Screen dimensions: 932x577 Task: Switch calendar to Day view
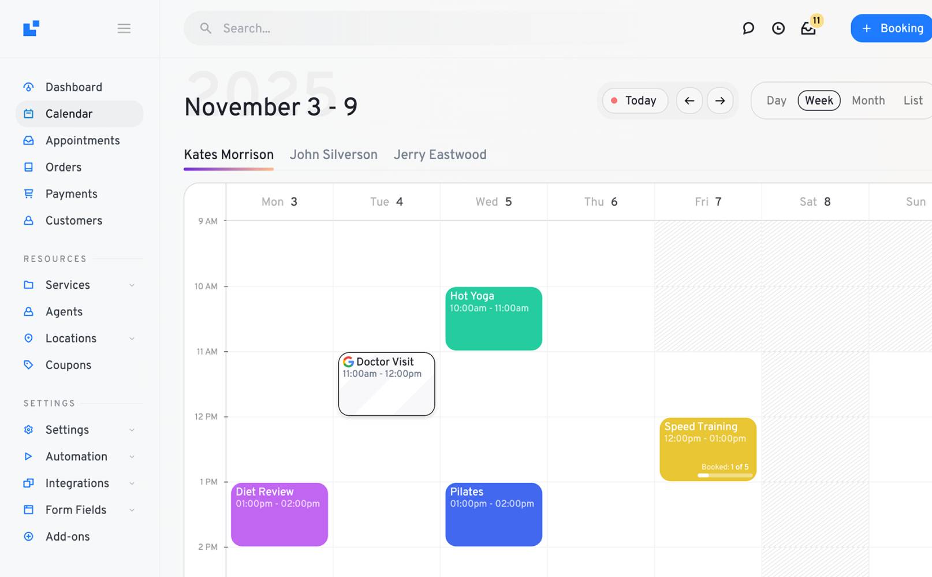776,100
